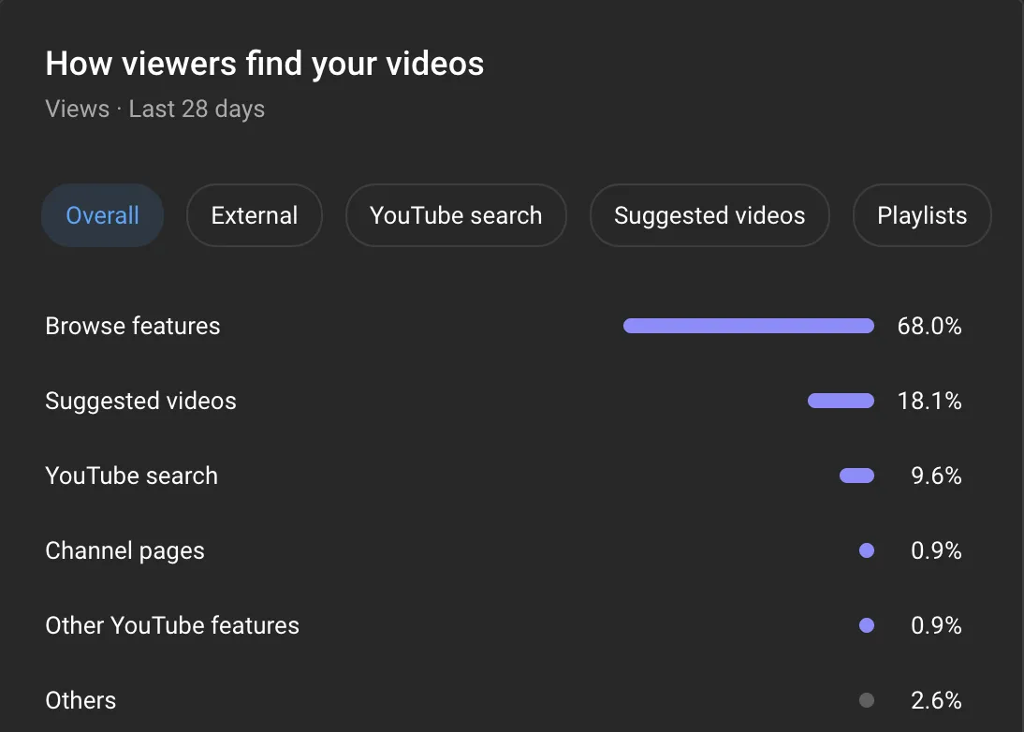The image size is (1024, 732).
Task: Select the Overall tab chip
Action: [x=102, y=215]
